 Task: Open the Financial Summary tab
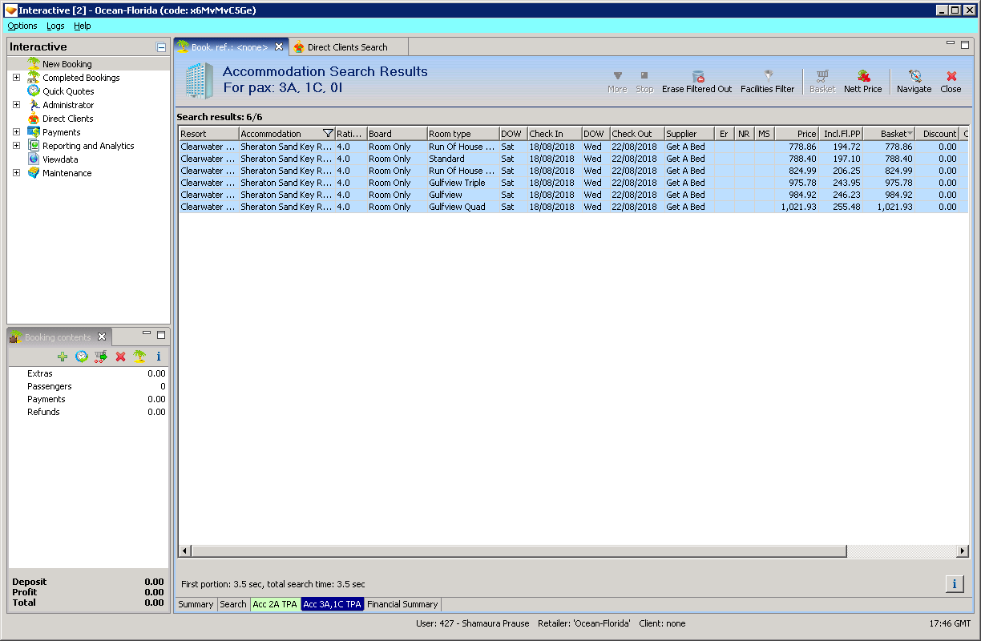(402, 604)
